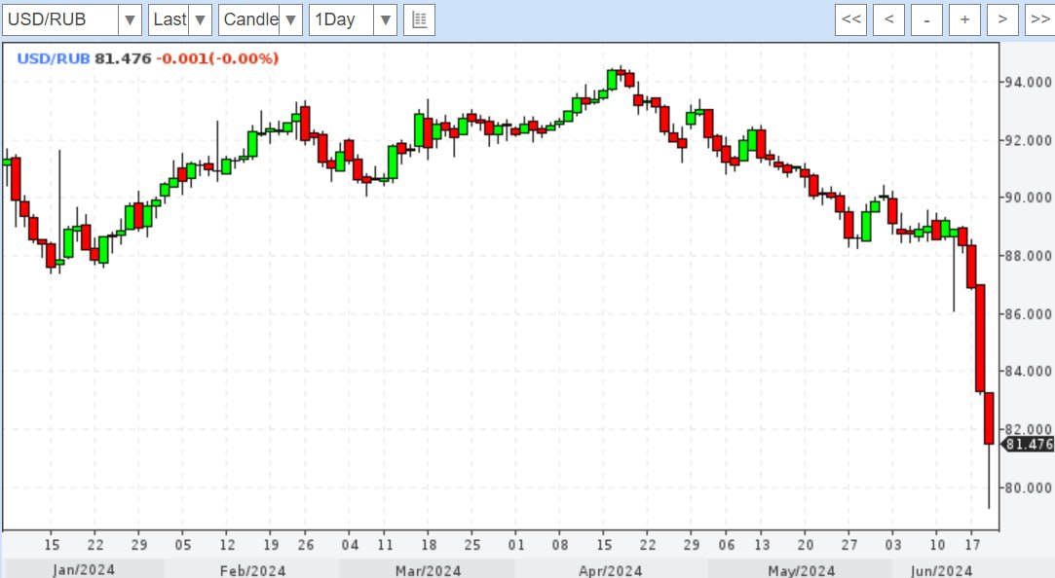Open the data table view icon
Viewport: 1055px width, 578px height.
420,19
